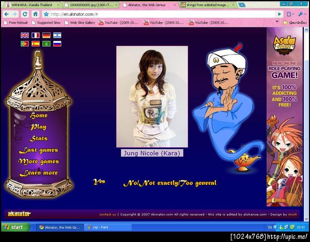Open the Suggested Sites bookmark
This screenshot has height=242, width=310.
(47, 23)
